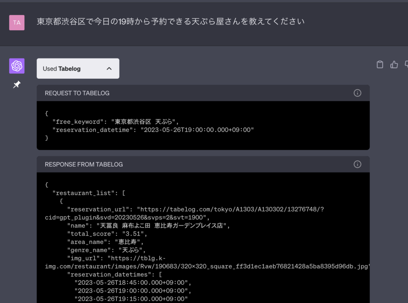Click the genre_name 天ぷら line

click(x=106, y=250)
